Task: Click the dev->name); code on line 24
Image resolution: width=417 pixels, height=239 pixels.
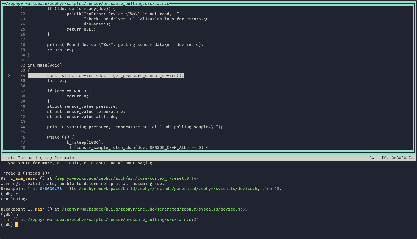Action: coord(97,24)
